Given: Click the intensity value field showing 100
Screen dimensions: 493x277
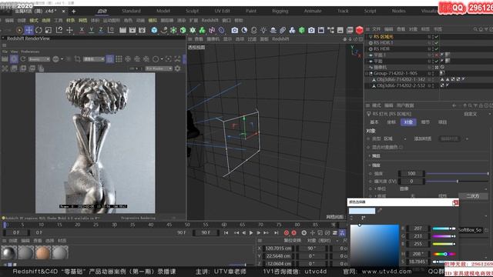Looking at the screenshot, I should [411, 173].
